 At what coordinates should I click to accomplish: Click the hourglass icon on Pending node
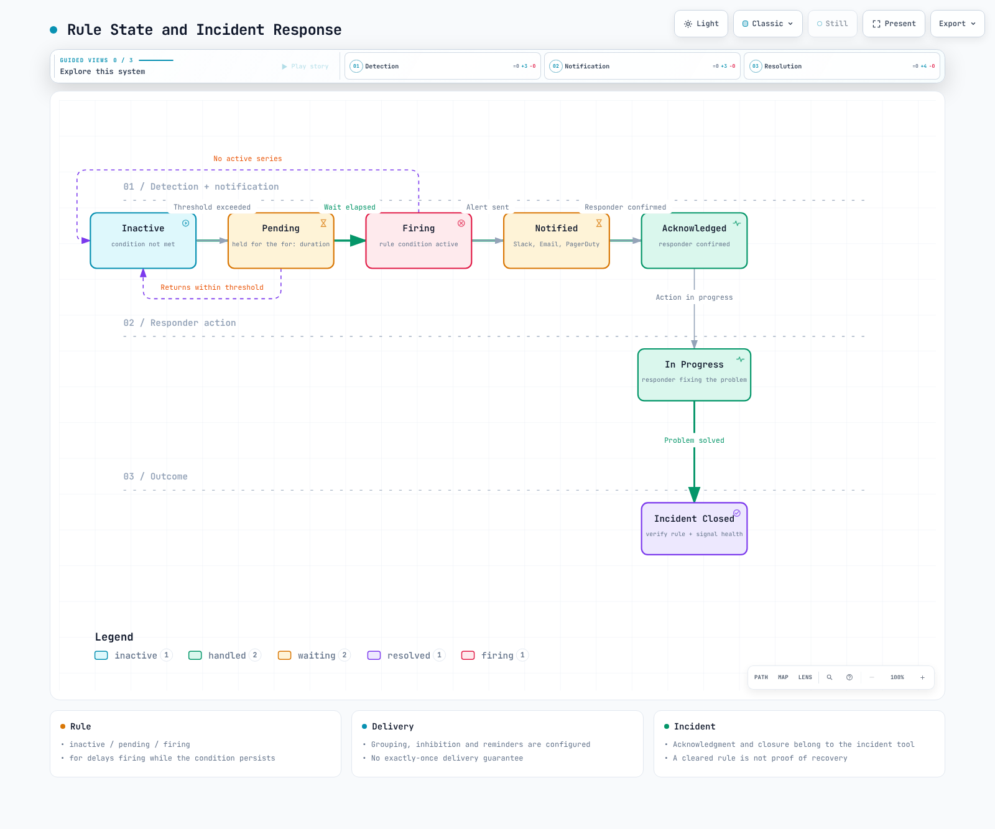tap(323, 223)
